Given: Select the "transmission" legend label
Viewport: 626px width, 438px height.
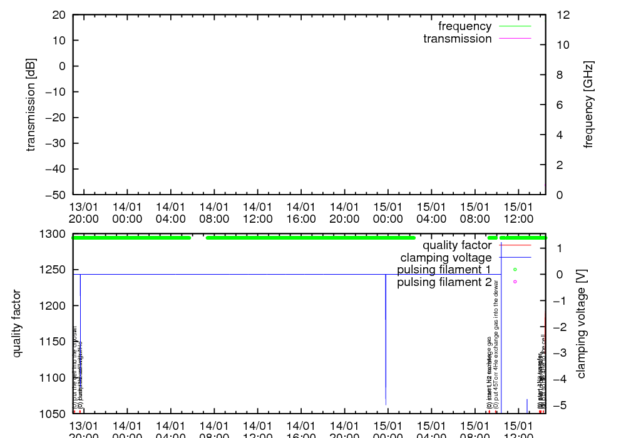Looking at the screenshot, I should (x=457, y=39).
